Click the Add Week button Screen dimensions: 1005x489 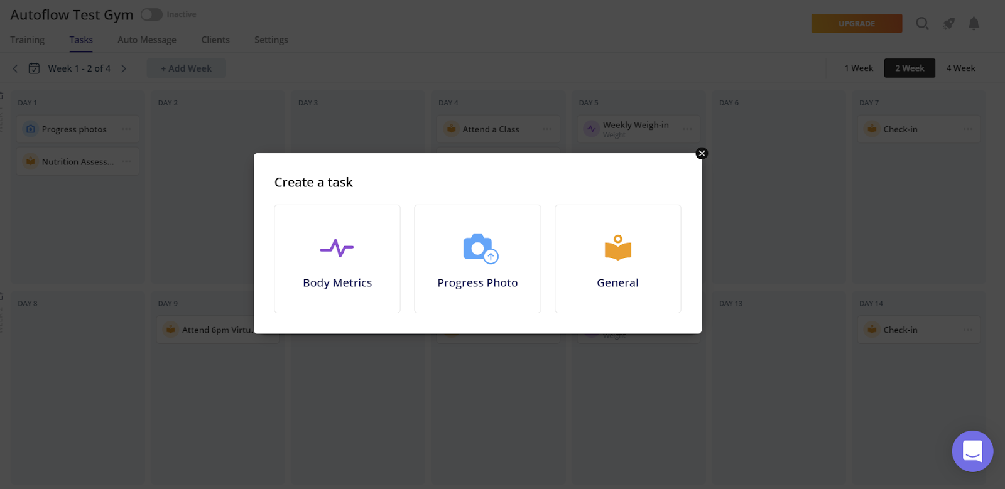click(187, 68)
